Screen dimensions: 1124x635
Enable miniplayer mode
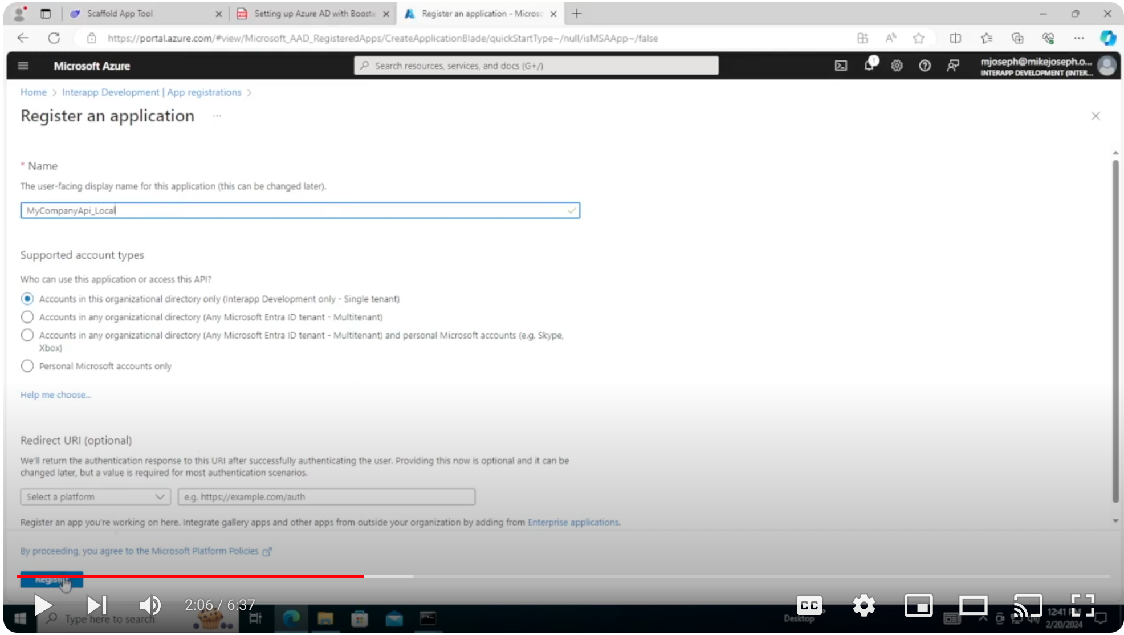pos(919,605)
